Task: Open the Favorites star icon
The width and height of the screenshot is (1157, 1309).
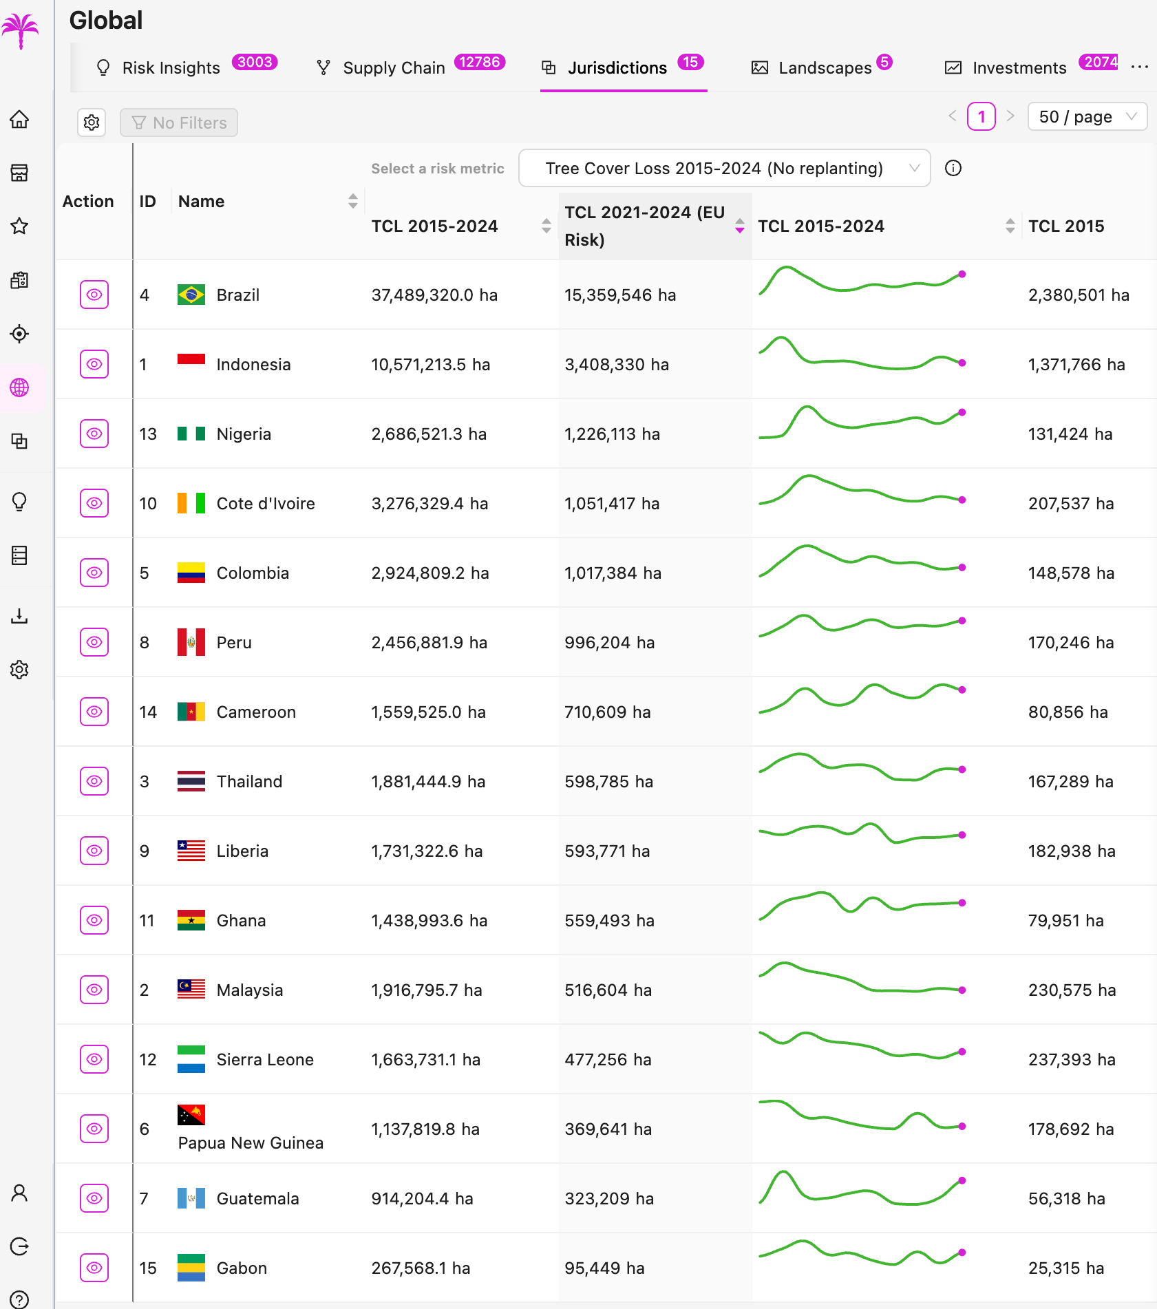Action: coord(20,226)
